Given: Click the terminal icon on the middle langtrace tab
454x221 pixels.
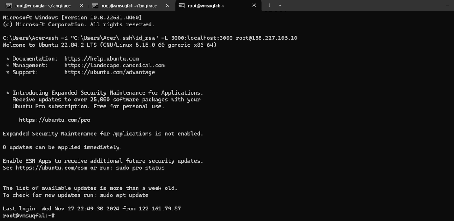Looking at the screenshot, I should pos(95,5).
